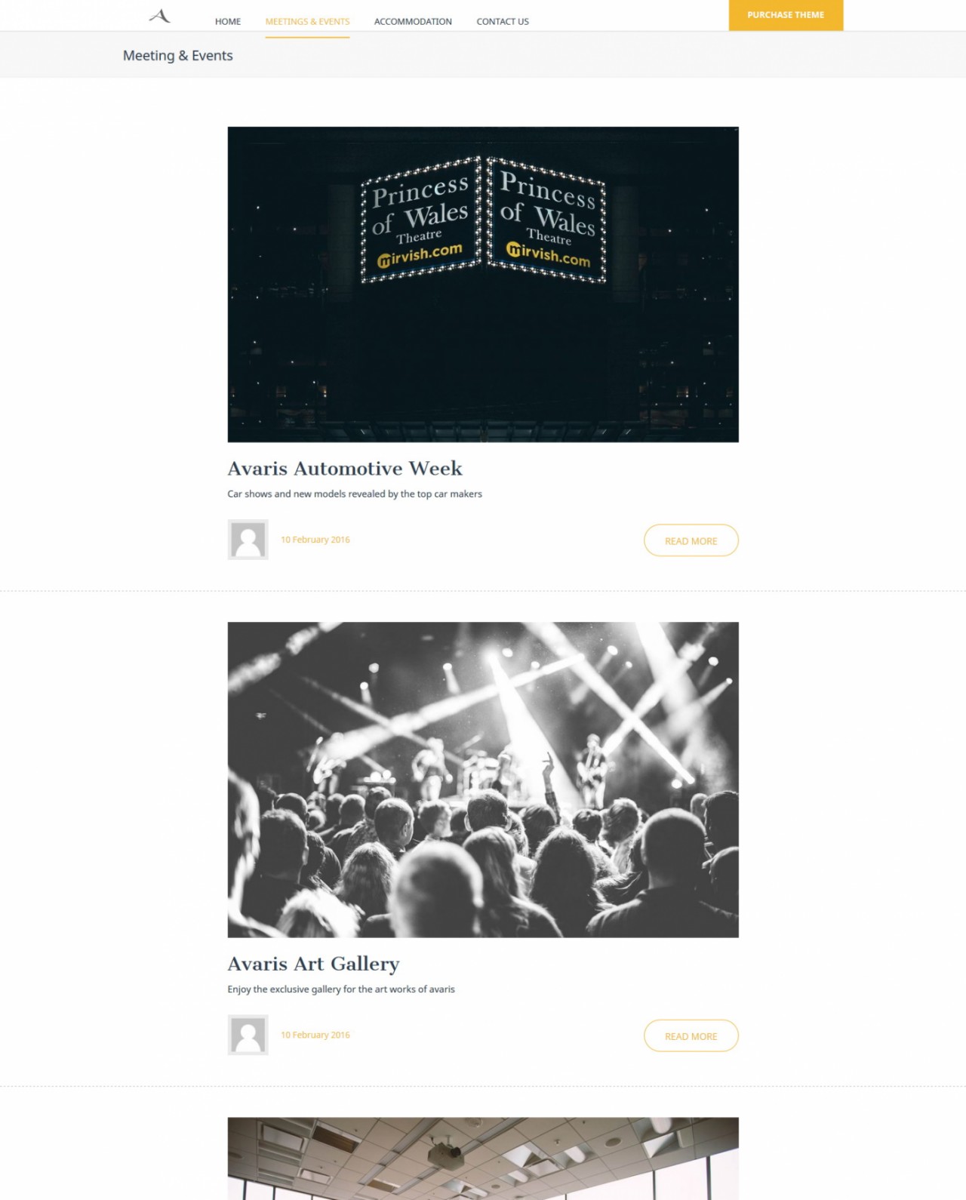
Task: Open the Avaris Automotive Week title link
Action: (345, 469)
